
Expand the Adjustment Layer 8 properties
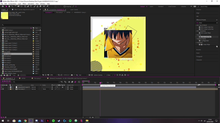coord(9,87)
